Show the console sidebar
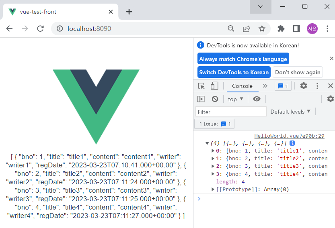 pos(201,99)
